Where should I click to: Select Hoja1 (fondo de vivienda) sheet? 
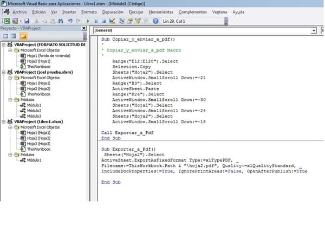click(50, 55)
